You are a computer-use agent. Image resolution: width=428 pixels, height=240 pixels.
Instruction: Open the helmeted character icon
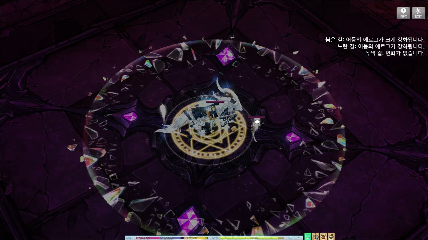click(315, 237)
